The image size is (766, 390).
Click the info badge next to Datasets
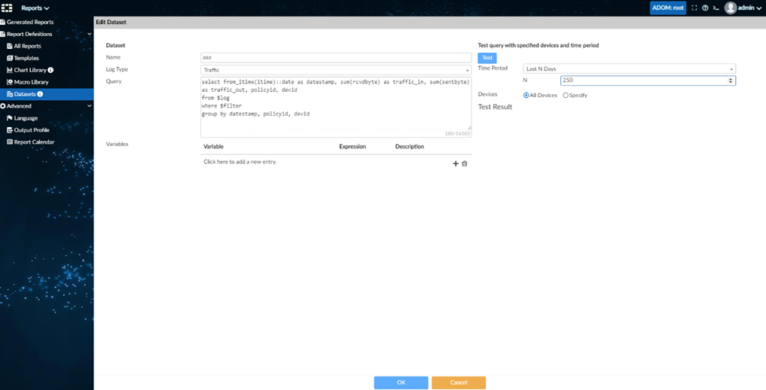(x=40, y=94)
